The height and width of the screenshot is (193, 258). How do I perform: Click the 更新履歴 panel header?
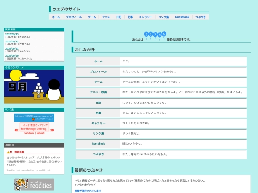(34, 30)
